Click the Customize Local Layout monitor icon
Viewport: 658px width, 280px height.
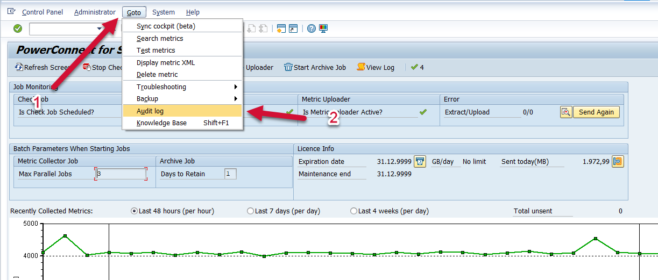coord(323,28)
